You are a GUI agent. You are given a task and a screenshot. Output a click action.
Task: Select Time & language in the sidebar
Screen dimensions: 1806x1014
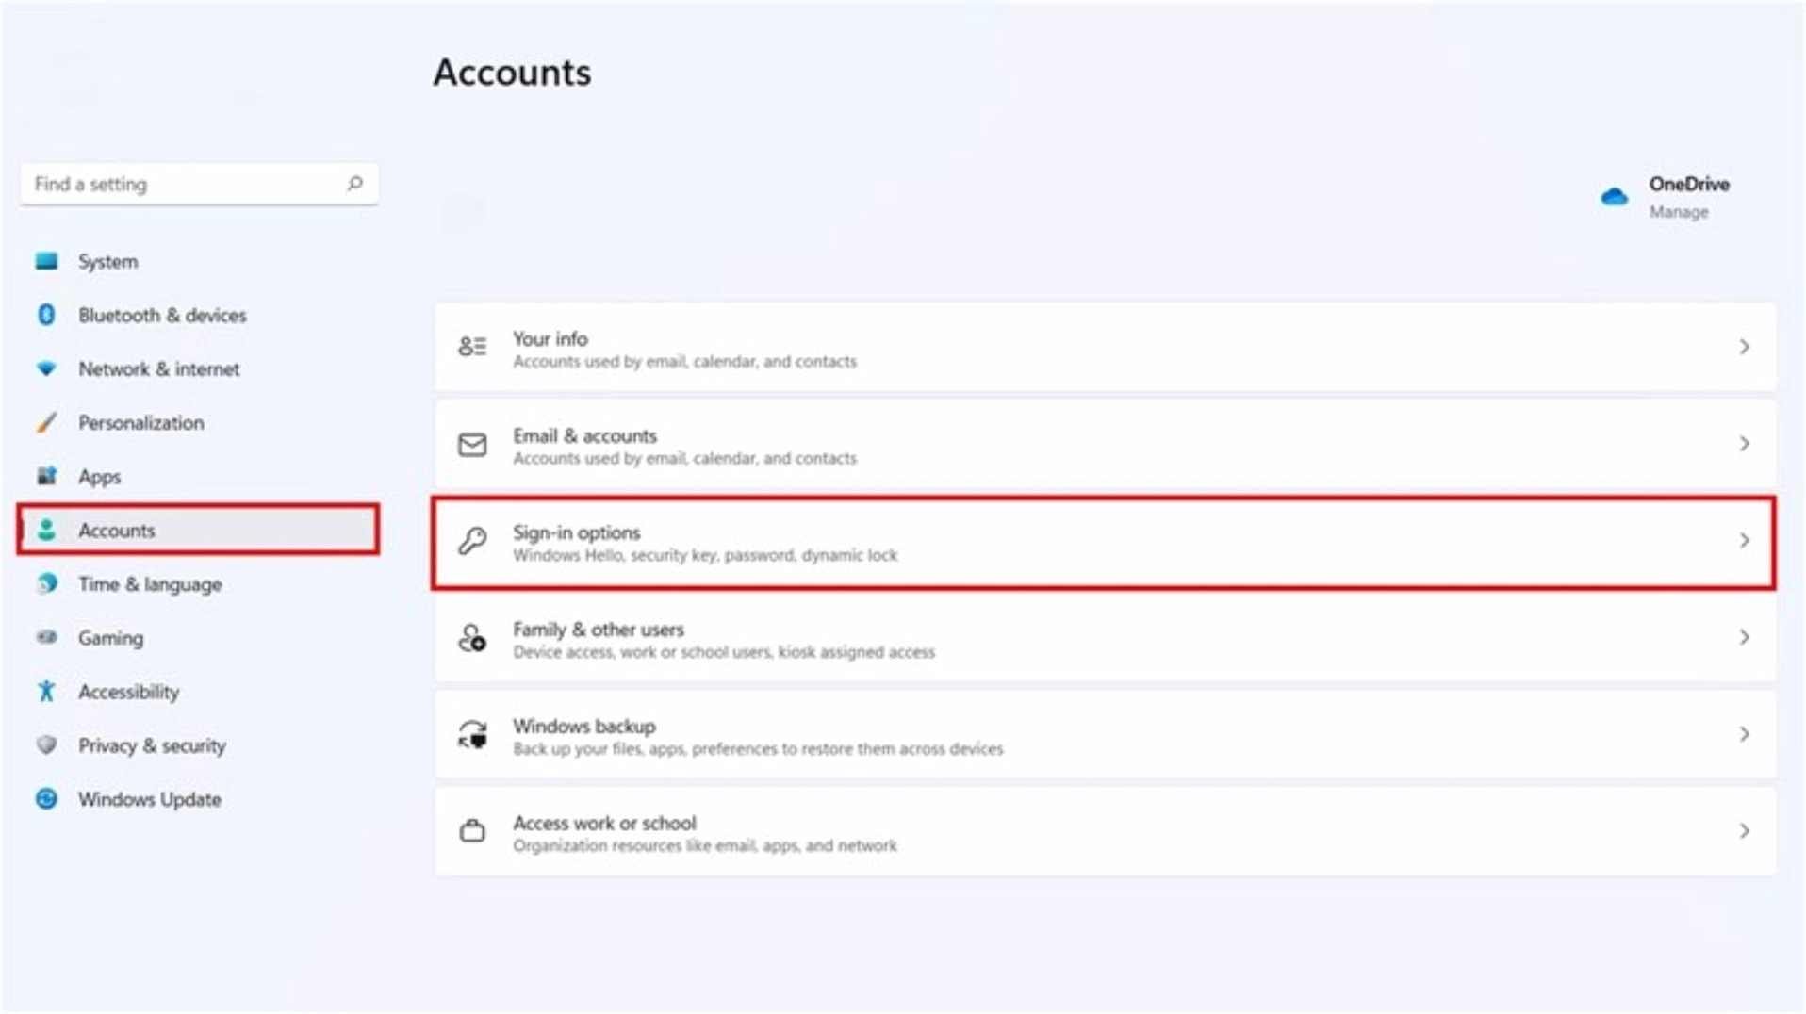(x=148, y=583)
